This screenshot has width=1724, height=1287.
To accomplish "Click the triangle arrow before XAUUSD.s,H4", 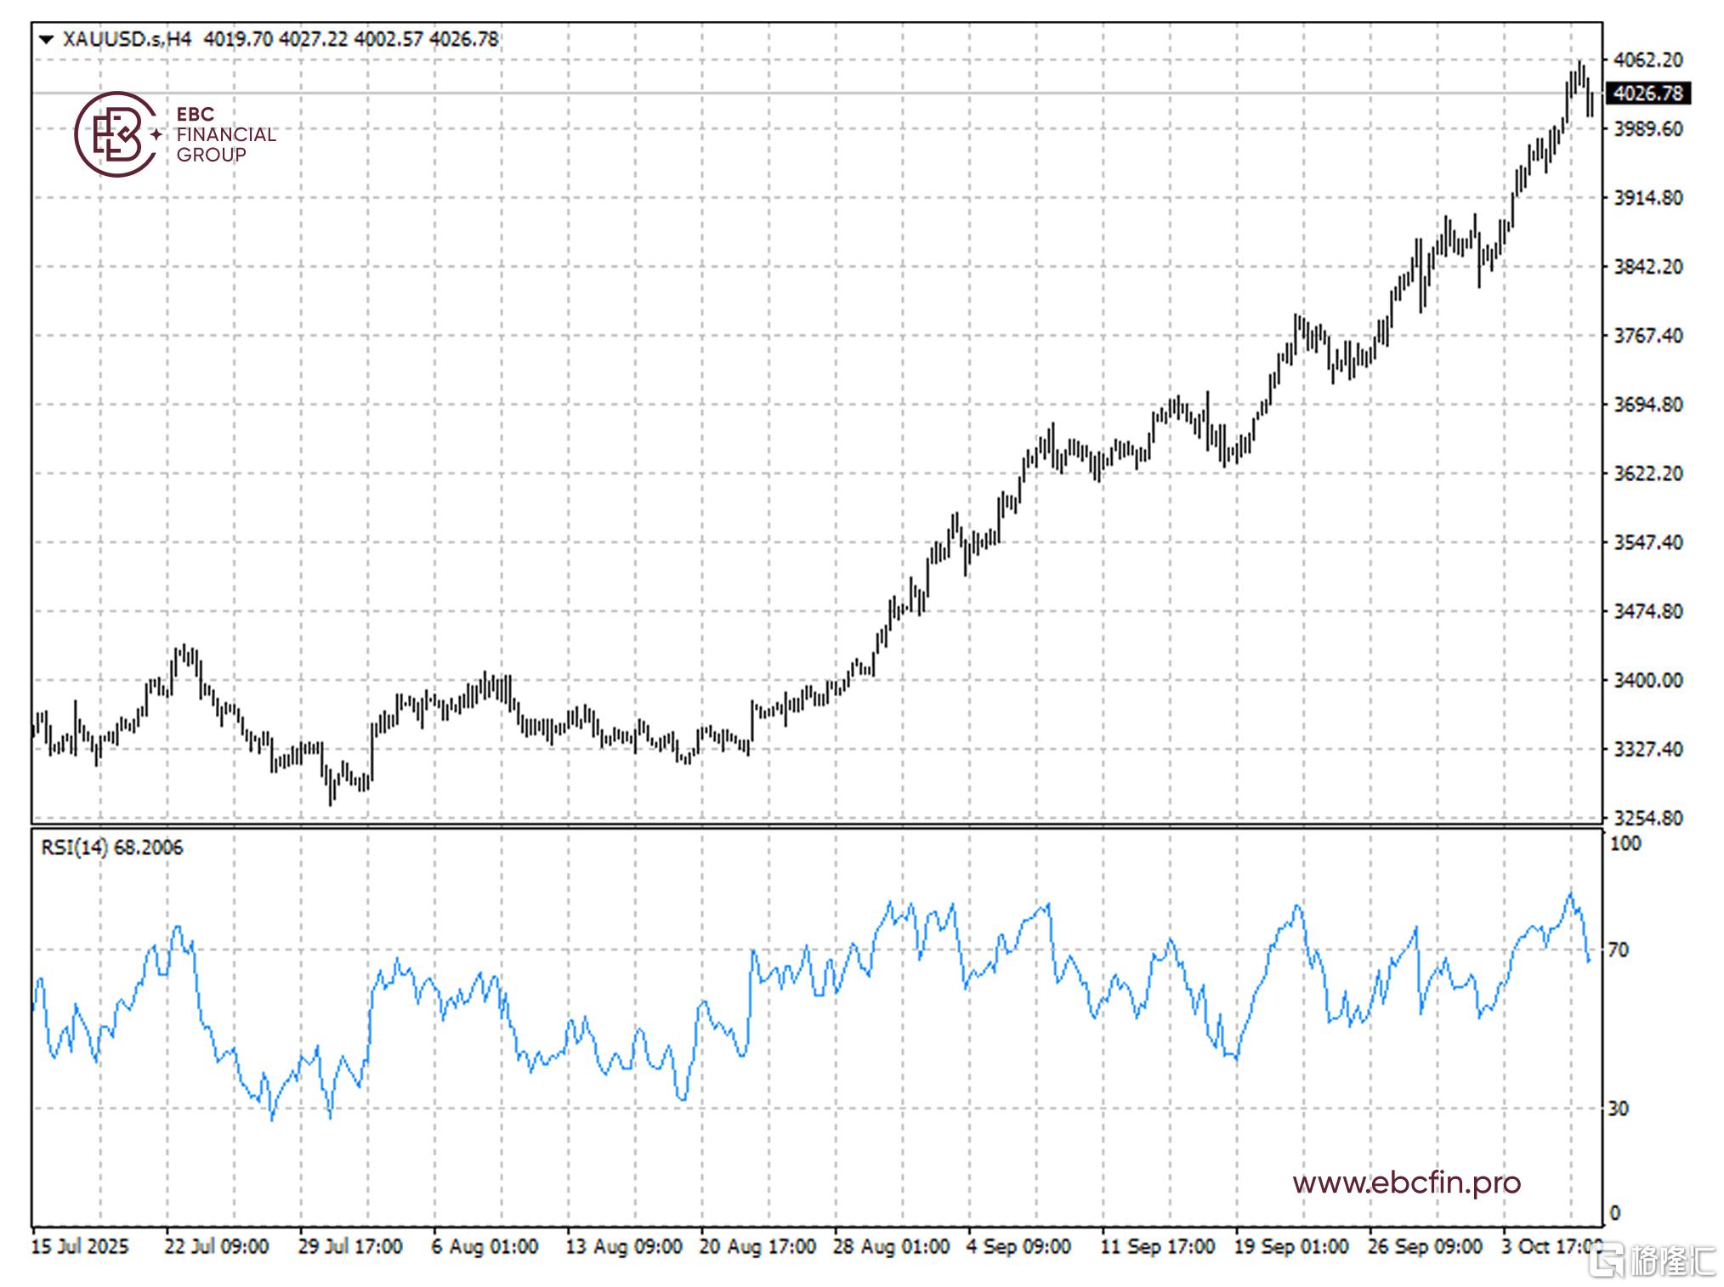I will point(47,39).
